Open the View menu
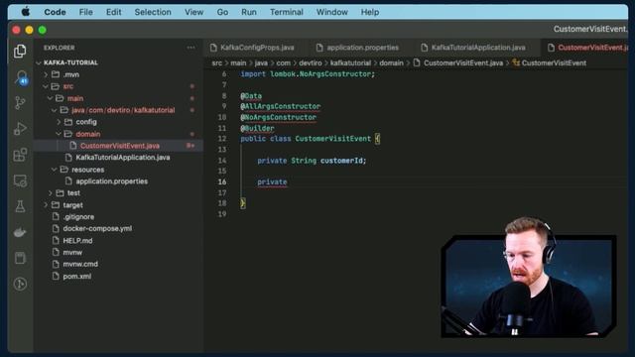This screenshot has height=357, width=635. (194, 12)
